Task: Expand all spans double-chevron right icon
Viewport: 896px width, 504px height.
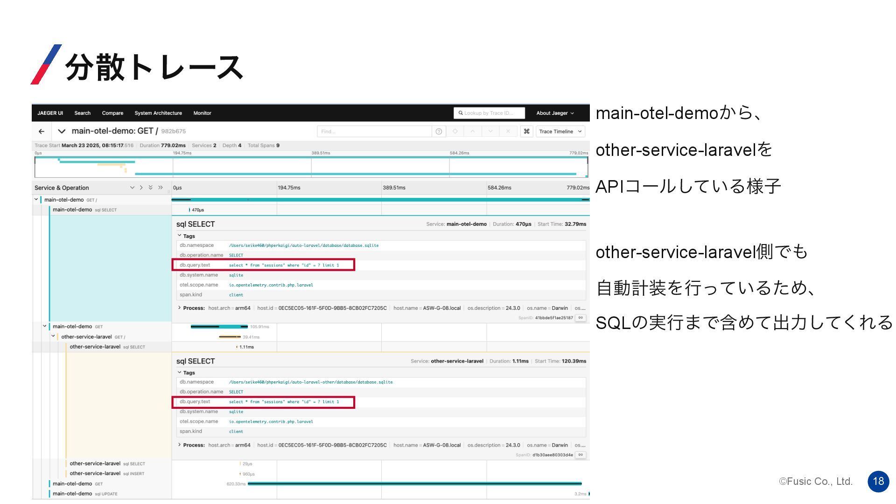Action: 161,188
